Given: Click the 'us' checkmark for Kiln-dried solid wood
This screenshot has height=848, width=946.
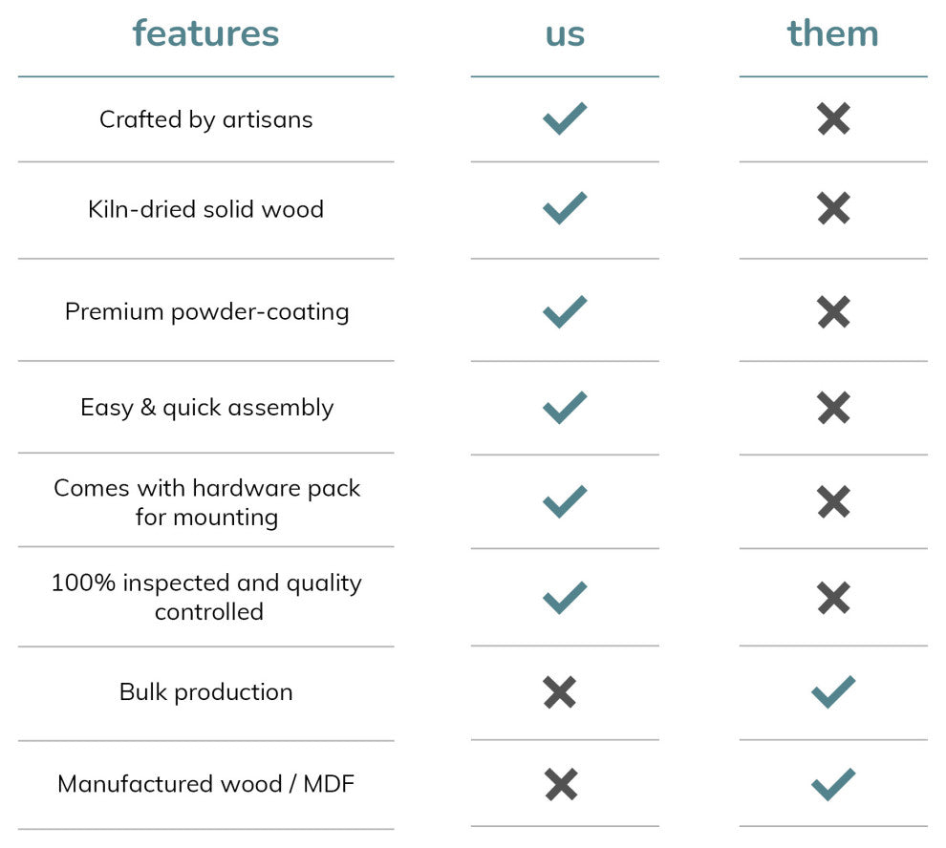Looking at the screenshot, I should pos(565,208).
